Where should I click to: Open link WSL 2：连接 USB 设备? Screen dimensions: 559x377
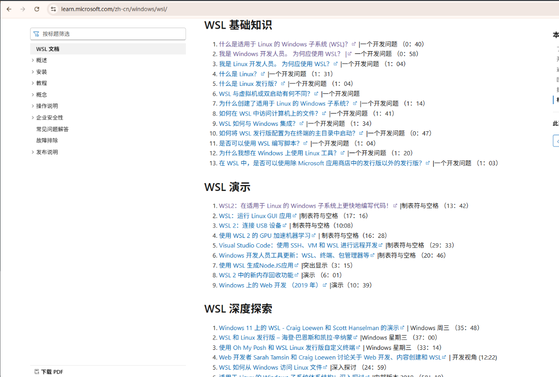[x=250, y=226]
